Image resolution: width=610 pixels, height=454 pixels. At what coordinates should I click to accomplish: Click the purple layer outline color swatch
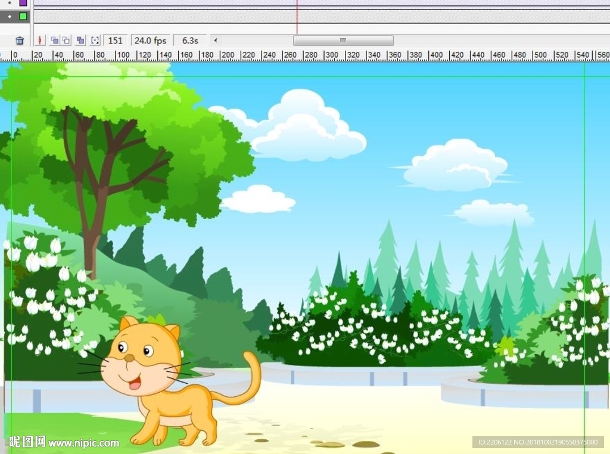click(23, 2)
